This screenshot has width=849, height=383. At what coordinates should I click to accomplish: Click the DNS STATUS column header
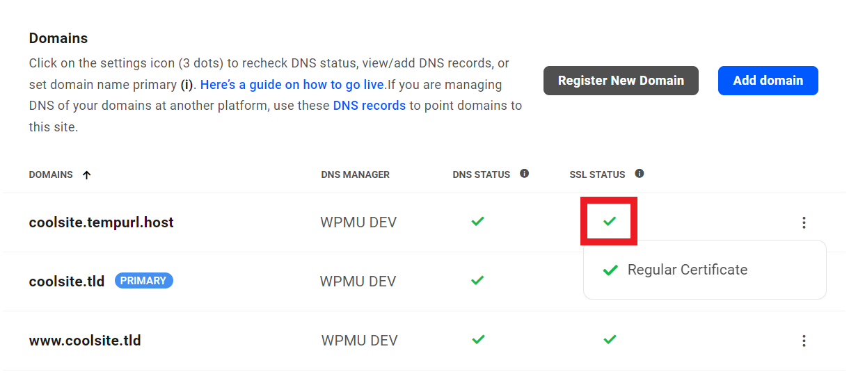pyautogui.click(x=482, y=174)
